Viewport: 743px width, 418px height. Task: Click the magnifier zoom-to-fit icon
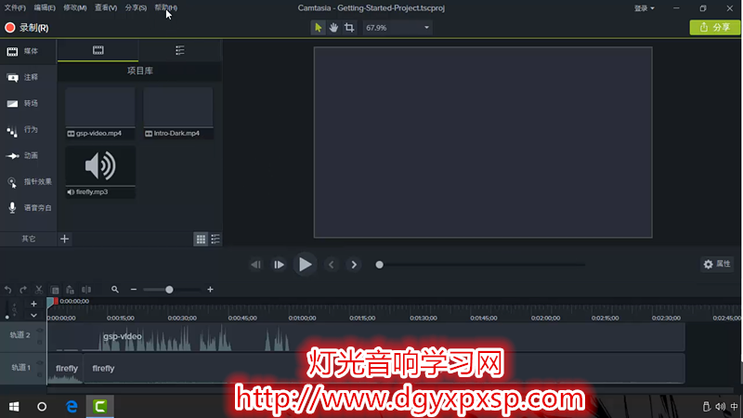(x=114, y=289)
